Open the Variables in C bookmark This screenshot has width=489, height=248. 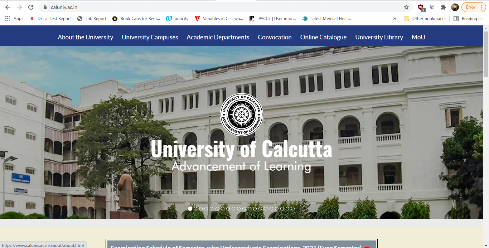pos(219,19)
